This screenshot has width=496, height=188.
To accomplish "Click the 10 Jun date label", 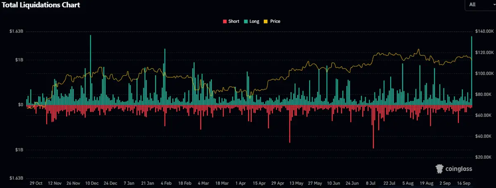I will click(334, 183).
